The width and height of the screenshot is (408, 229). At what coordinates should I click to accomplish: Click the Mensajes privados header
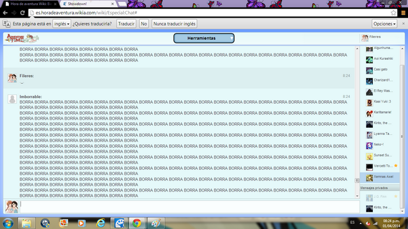coord(380,188)
